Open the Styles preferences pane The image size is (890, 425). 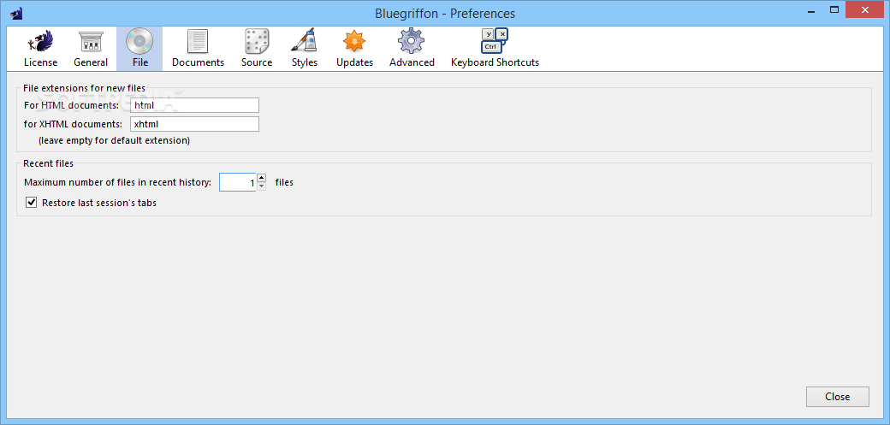305,49
